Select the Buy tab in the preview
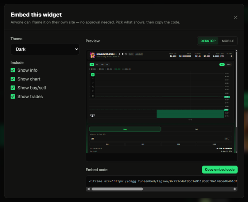The width and height of the screenshot is (248, 202). tap(125, 129)
